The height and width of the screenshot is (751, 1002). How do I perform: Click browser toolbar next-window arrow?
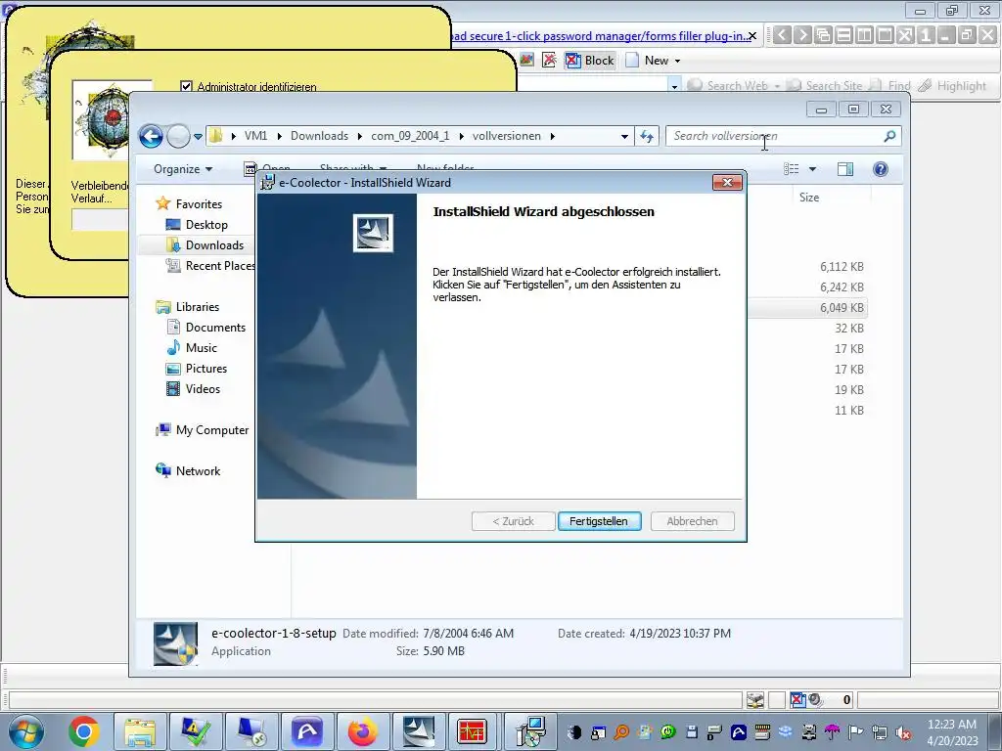[802, 35]
